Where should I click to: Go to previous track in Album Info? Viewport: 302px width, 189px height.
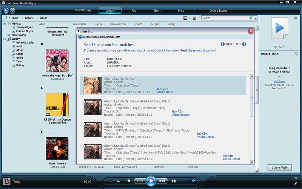(222, 44)
